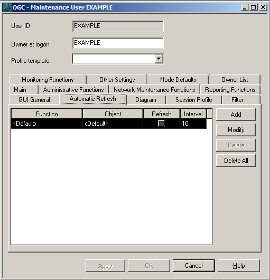Go to the Owner List tab

(235, 80)
